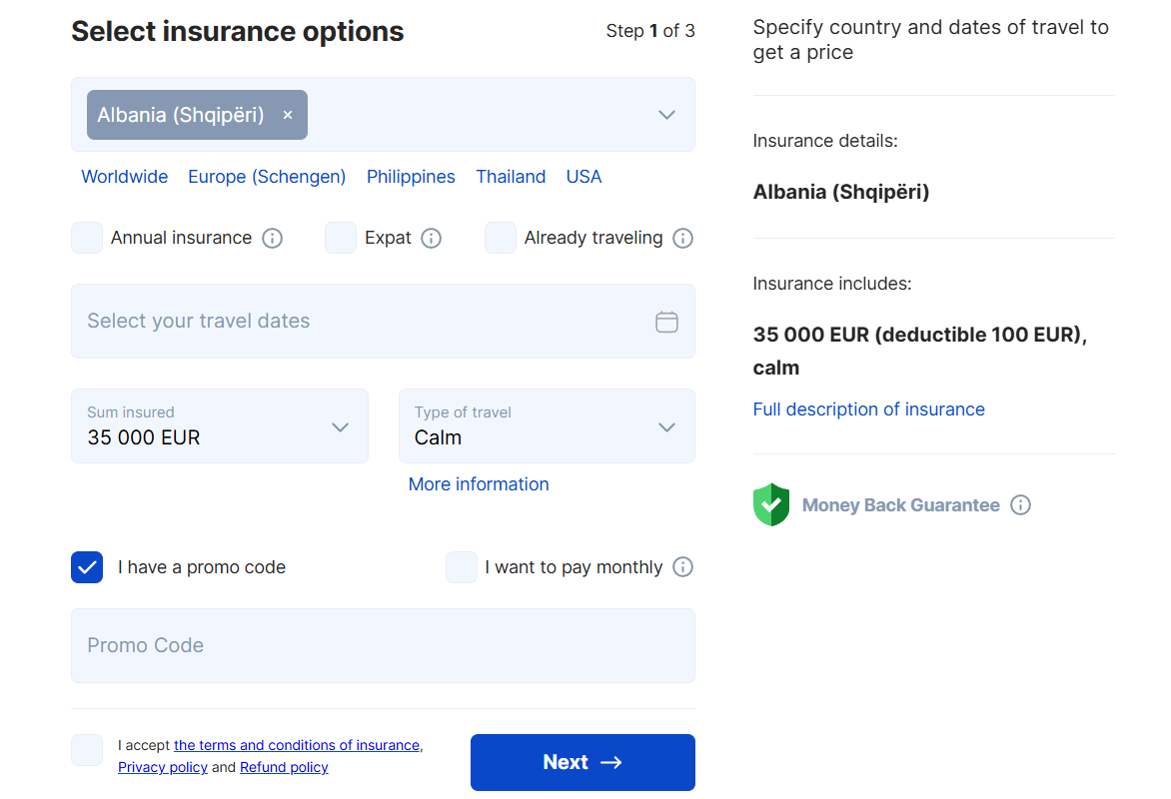Image resolution: width=1171 pixels, height=799 pixels.
Task: Open the Full description of insurance link
Action: (x=868, y=408)
